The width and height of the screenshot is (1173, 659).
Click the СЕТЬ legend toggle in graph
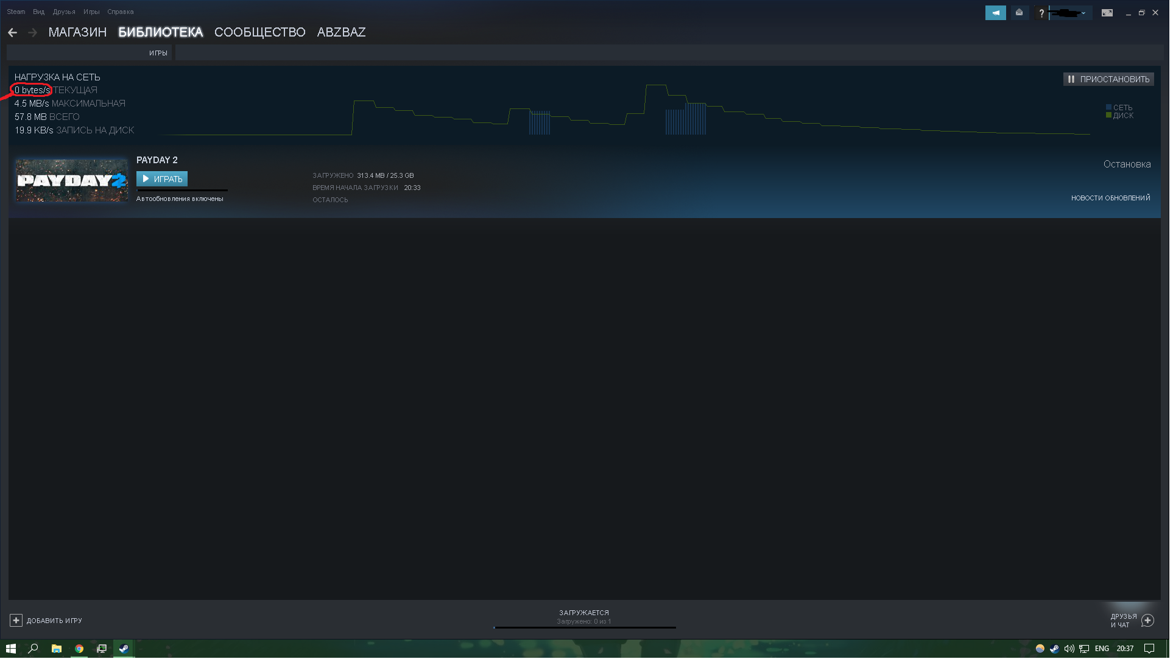(x=1119, y=107)
